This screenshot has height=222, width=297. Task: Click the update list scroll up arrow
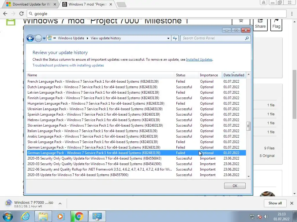point(249,75)
